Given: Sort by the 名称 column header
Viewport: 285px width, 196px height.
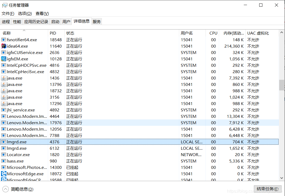Looking at the screenshot, I should click(x=24, y=33).
